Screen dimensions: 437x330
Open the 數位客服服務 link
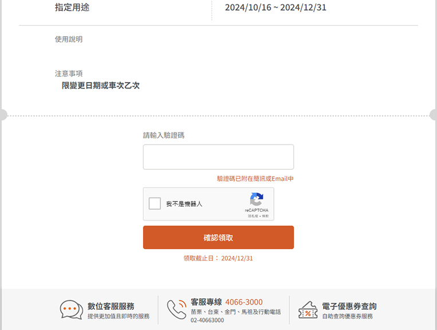coord(111,306)
